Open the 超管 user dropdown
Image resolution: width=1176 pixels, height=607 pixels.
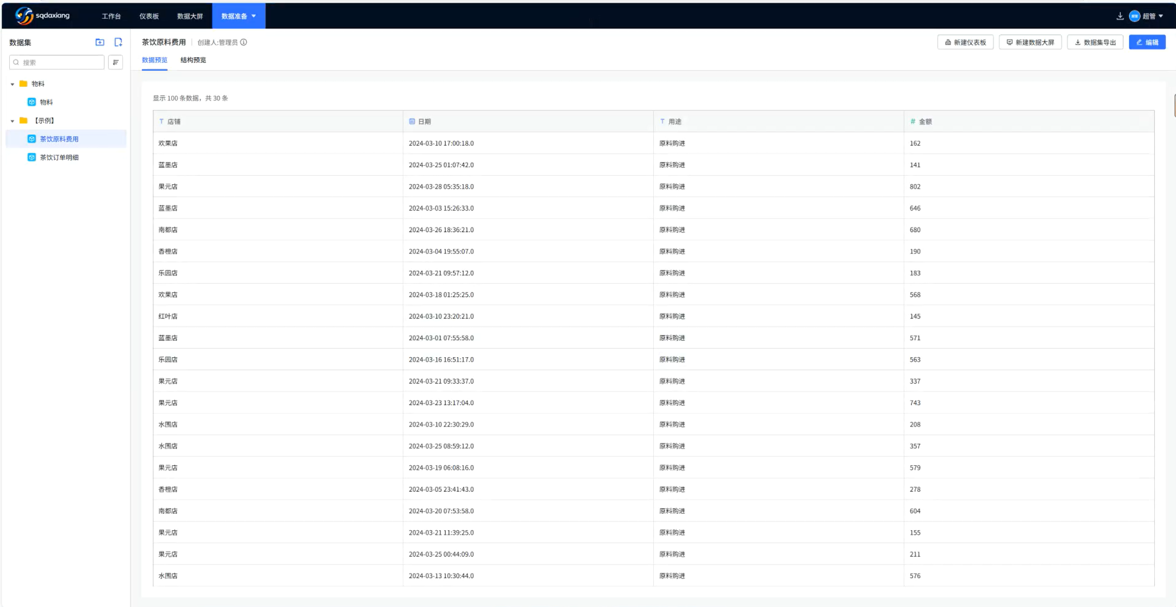click(x=1148, y=16)
